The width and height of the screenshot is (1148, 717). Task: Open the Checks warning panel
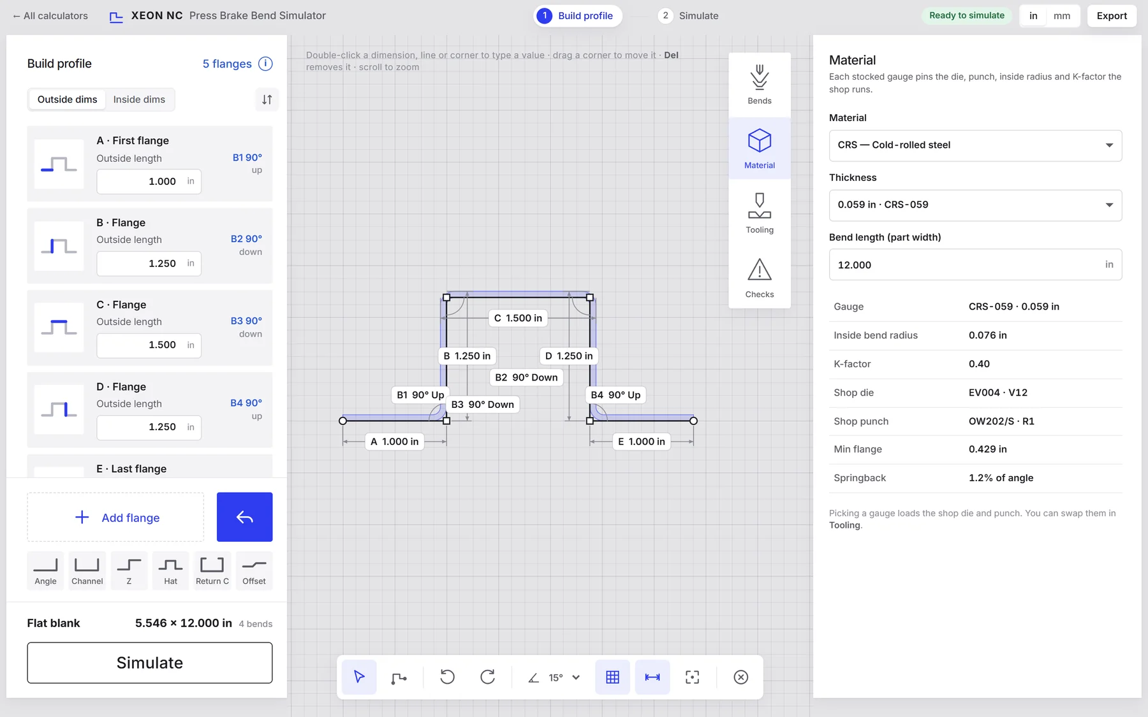click(760, 278)
